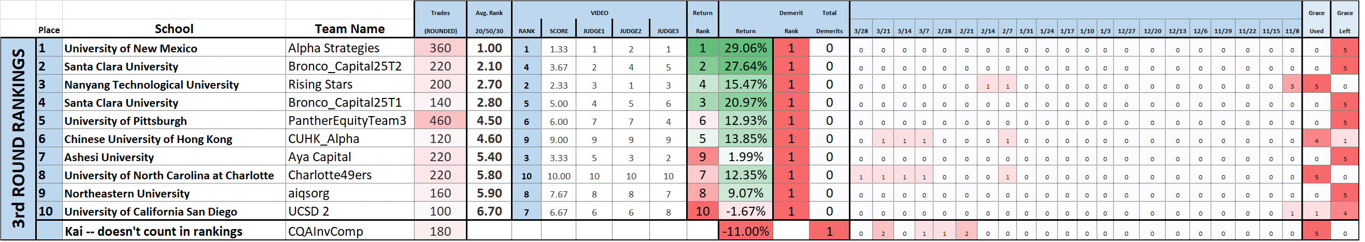The height and width of the screenshot is (242, 1365).
Task: Click the Grace Used column header
Action: point(1316,21)
